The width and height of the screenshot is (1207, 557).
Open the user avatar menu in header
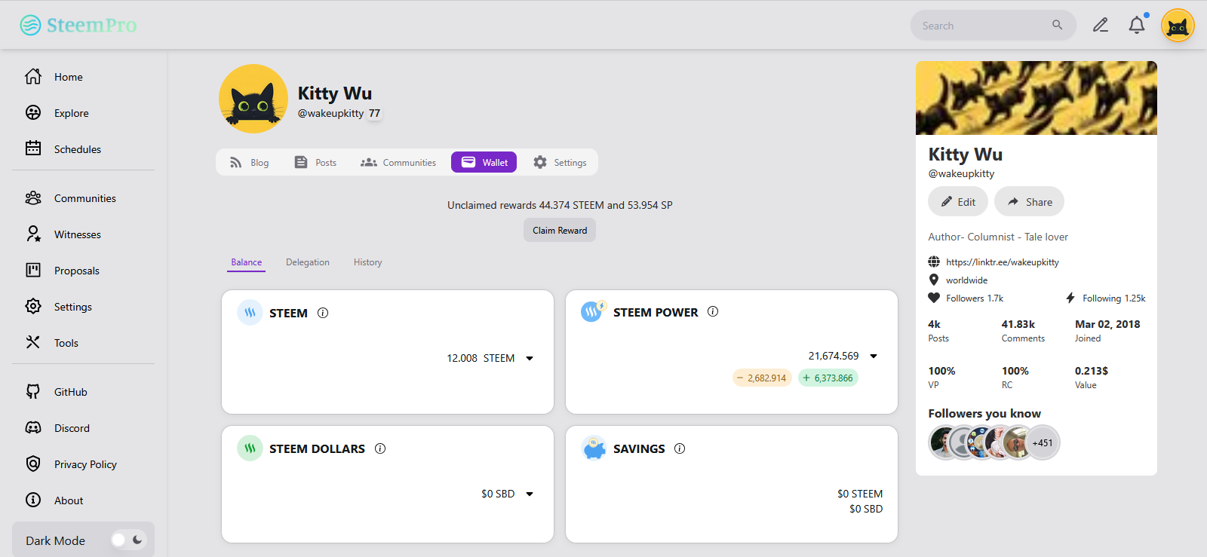pyautogui.click(x=1178, y=26)
